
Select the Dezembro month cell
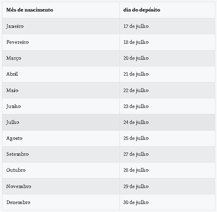(x=18, y=202)
